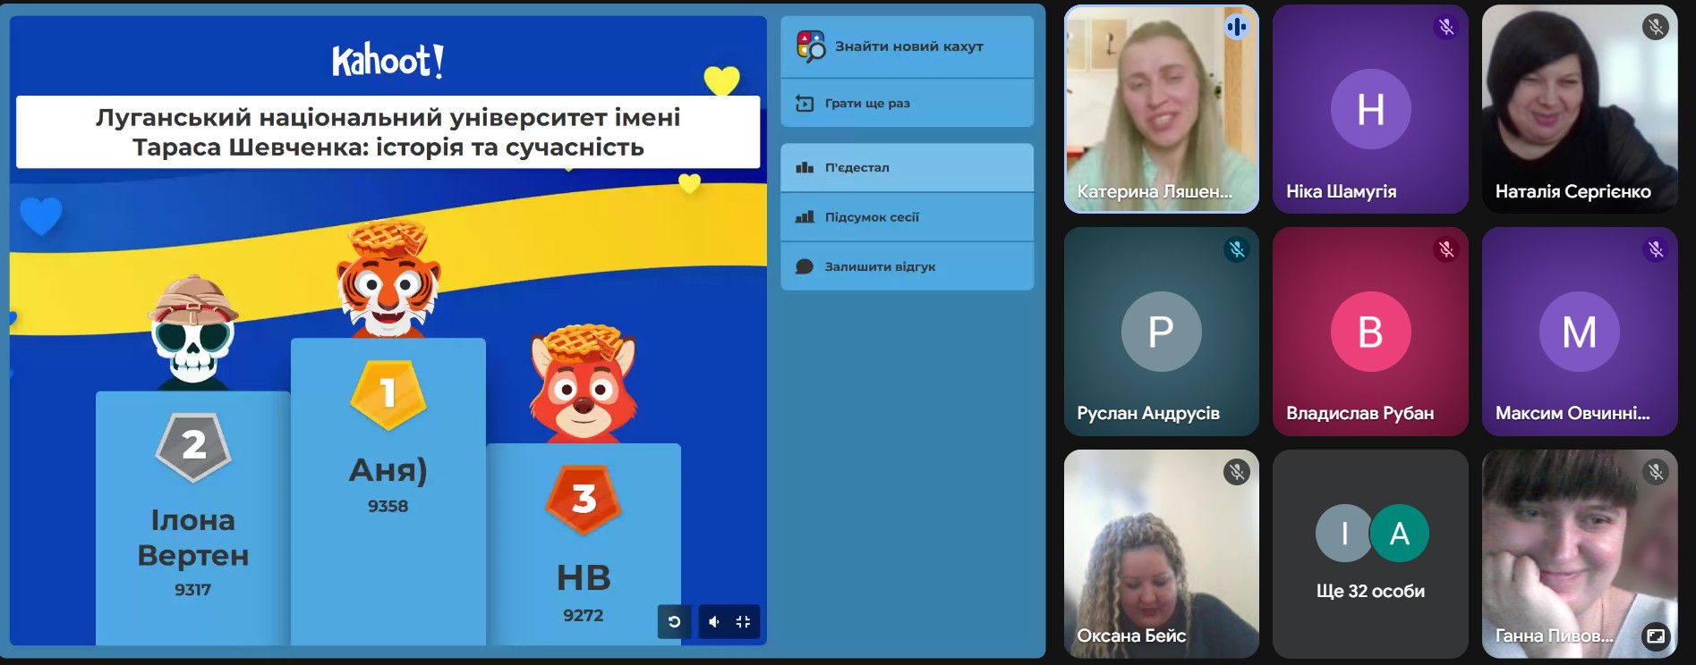This screenshot has width=1696, height=665.
Task: Select Оксана Бейс's video thumbnail
Action: pyautogui.click(x=1161, y=554)
